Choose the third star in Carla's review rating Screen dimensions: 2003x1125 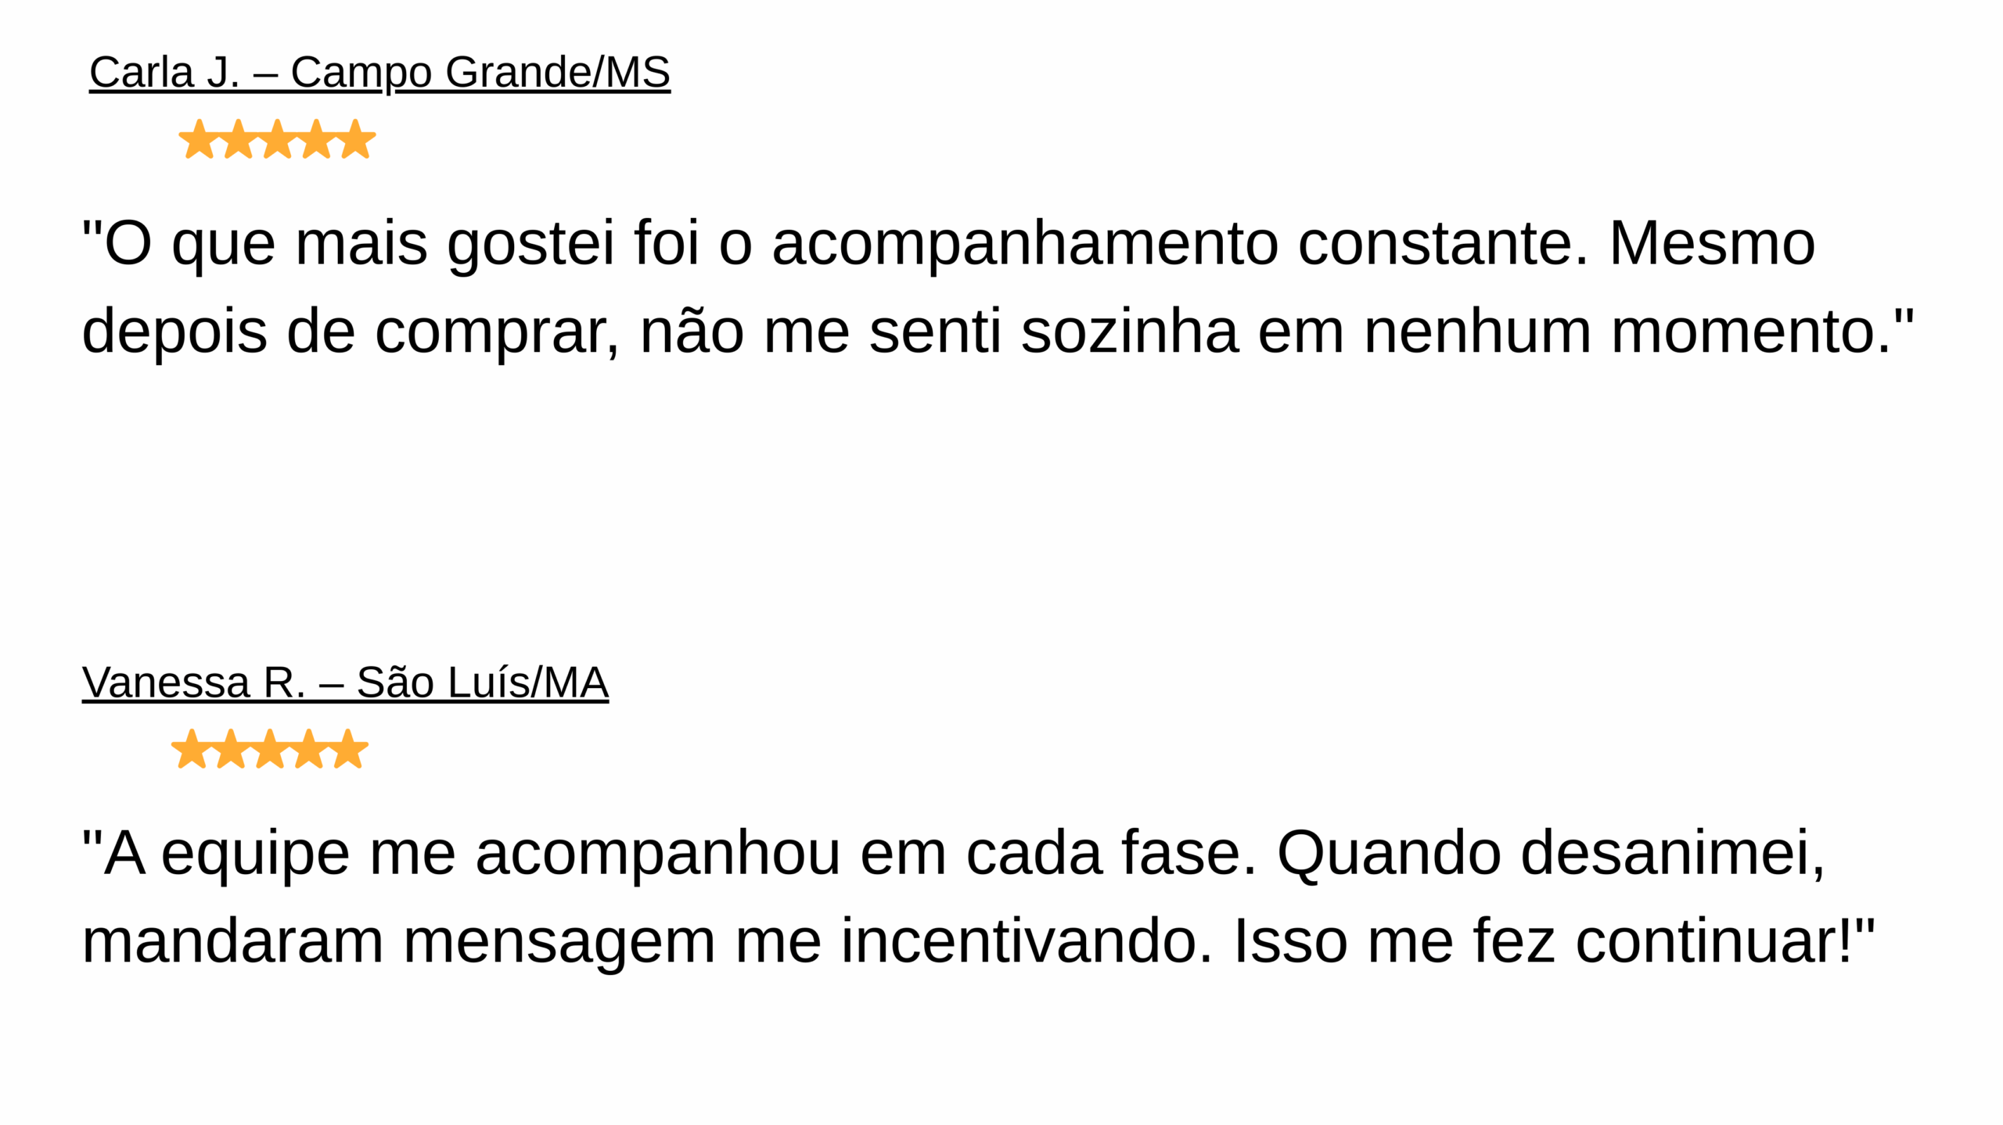(x=277, y=139)
